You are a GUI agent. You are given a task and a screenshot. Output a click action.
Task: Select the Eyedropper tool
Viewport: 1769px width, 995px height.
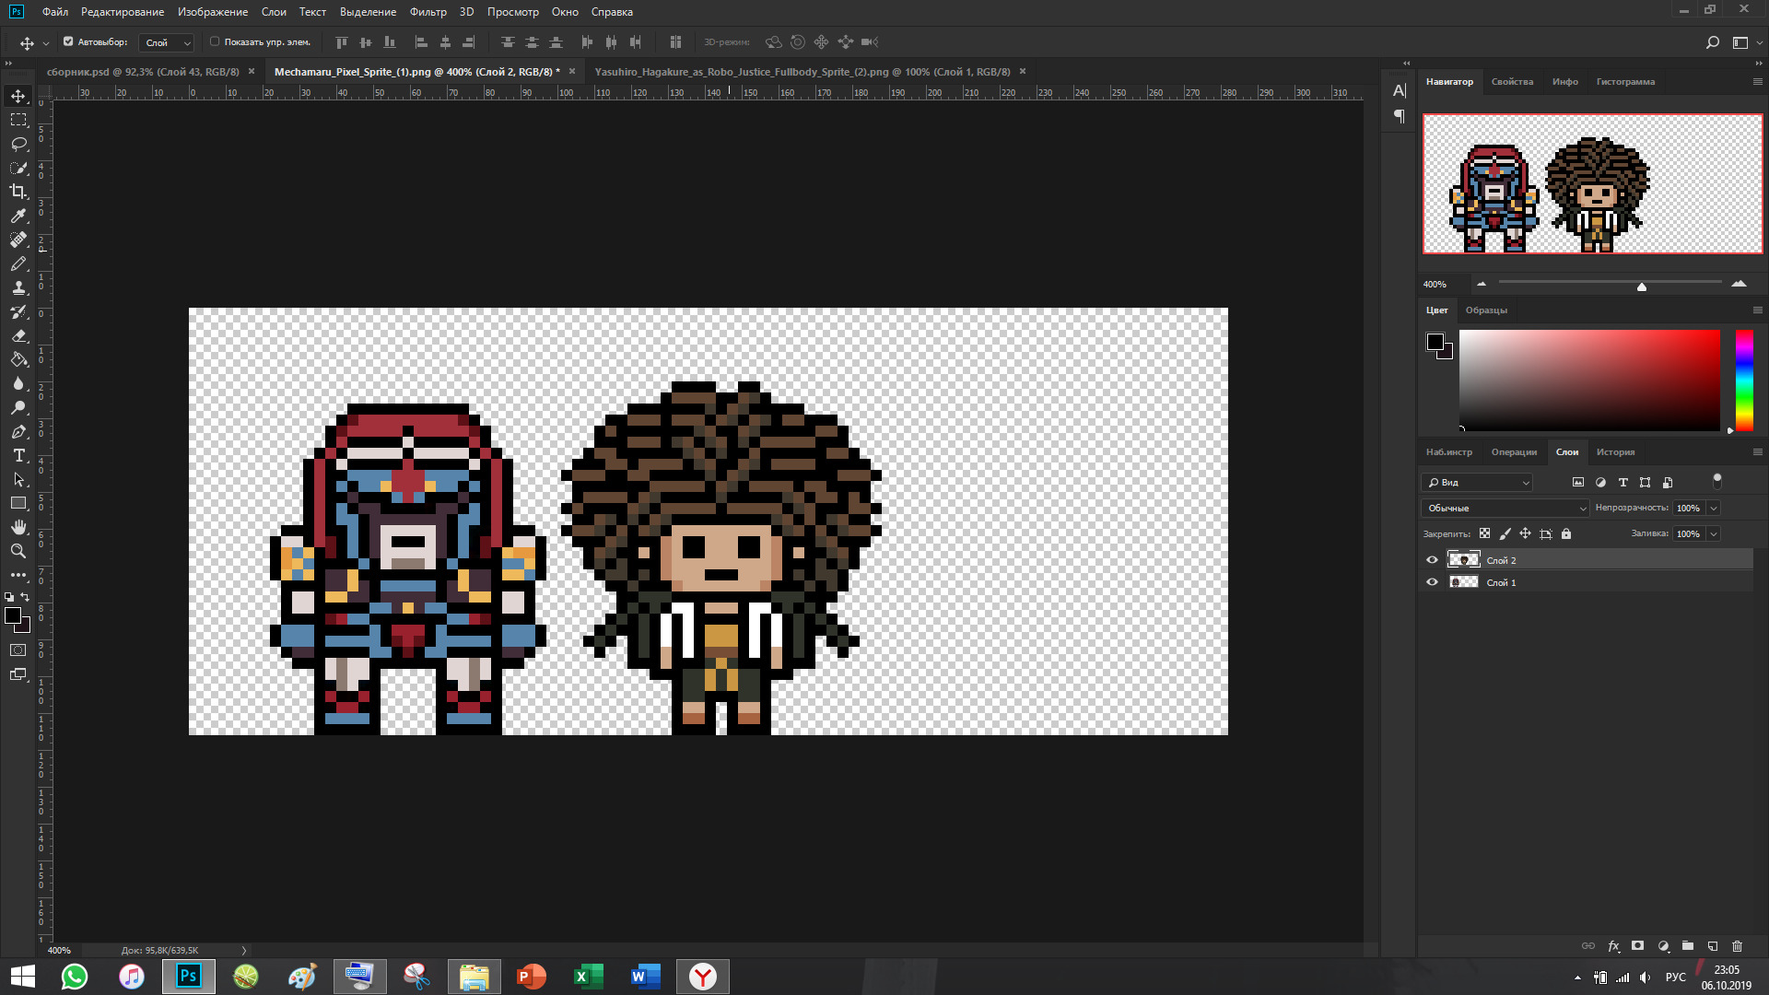point(18,216)
